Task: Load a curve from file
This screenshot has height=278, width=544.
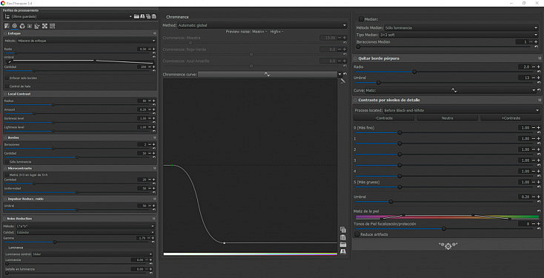Action: tap(342, 245)
